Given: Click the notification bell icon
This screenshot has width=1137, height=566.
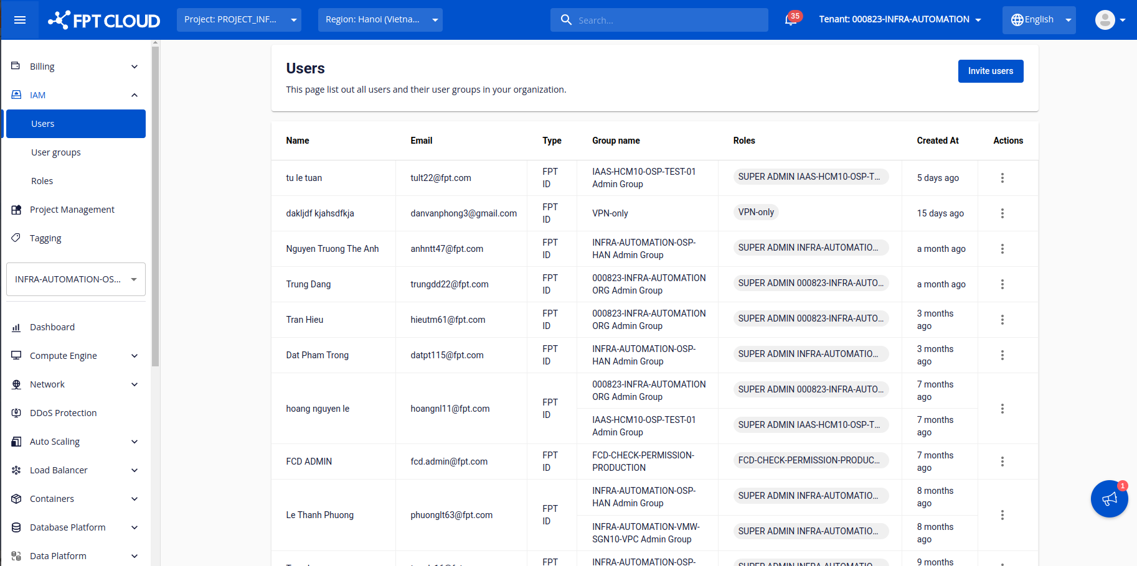Looking at the screenshot, I should (791, 20).
